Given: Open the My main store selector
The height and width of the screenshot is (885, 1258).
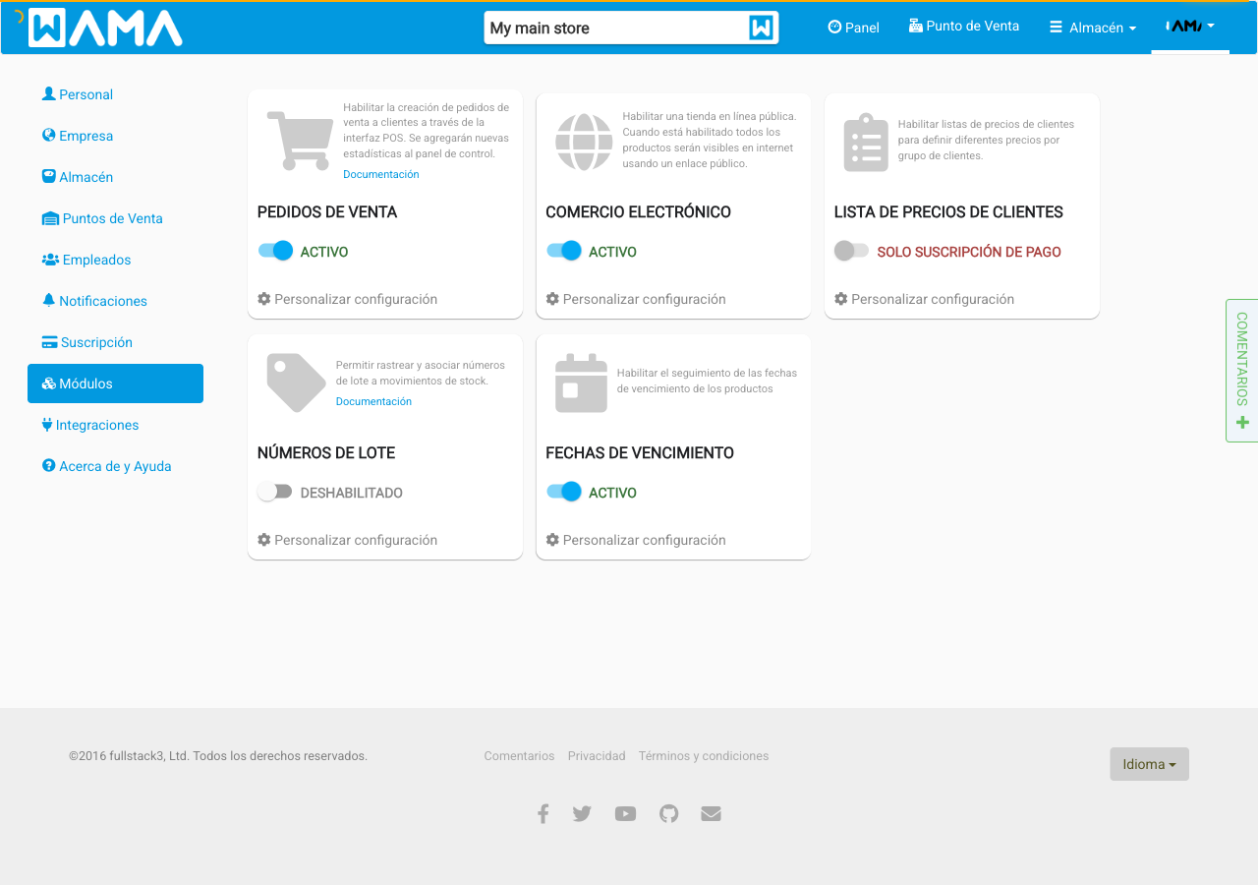Looking at the screenshot, I should [x=631, y=28].
